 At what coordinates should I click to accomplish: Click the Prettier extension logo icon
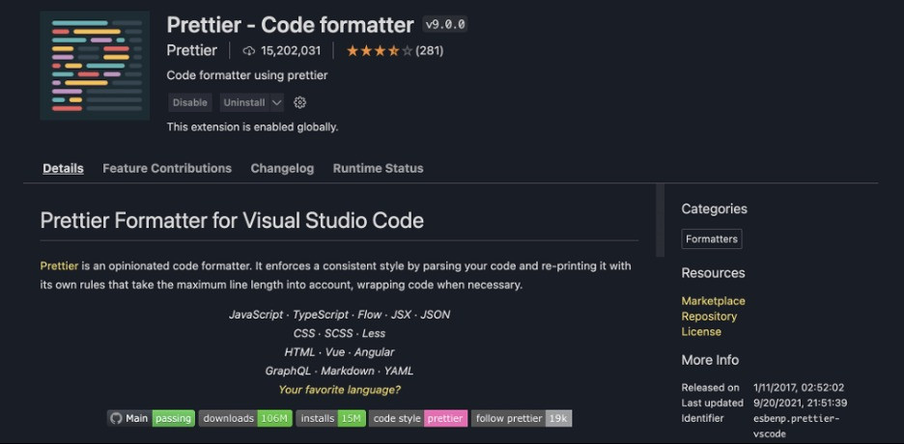pyautogui.click(x=95, y=65)
